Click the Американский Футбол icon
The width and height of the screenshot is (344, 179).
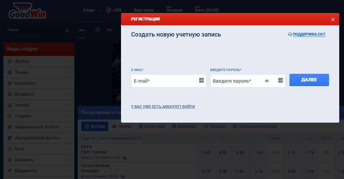pos(10,127)
